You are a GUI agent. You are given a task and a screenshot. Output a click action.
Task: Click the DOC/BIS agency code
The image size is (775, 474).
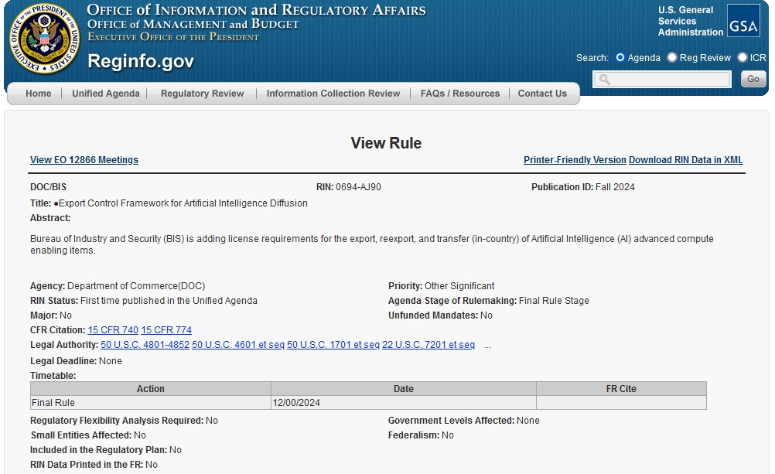(x=48, y=187)
